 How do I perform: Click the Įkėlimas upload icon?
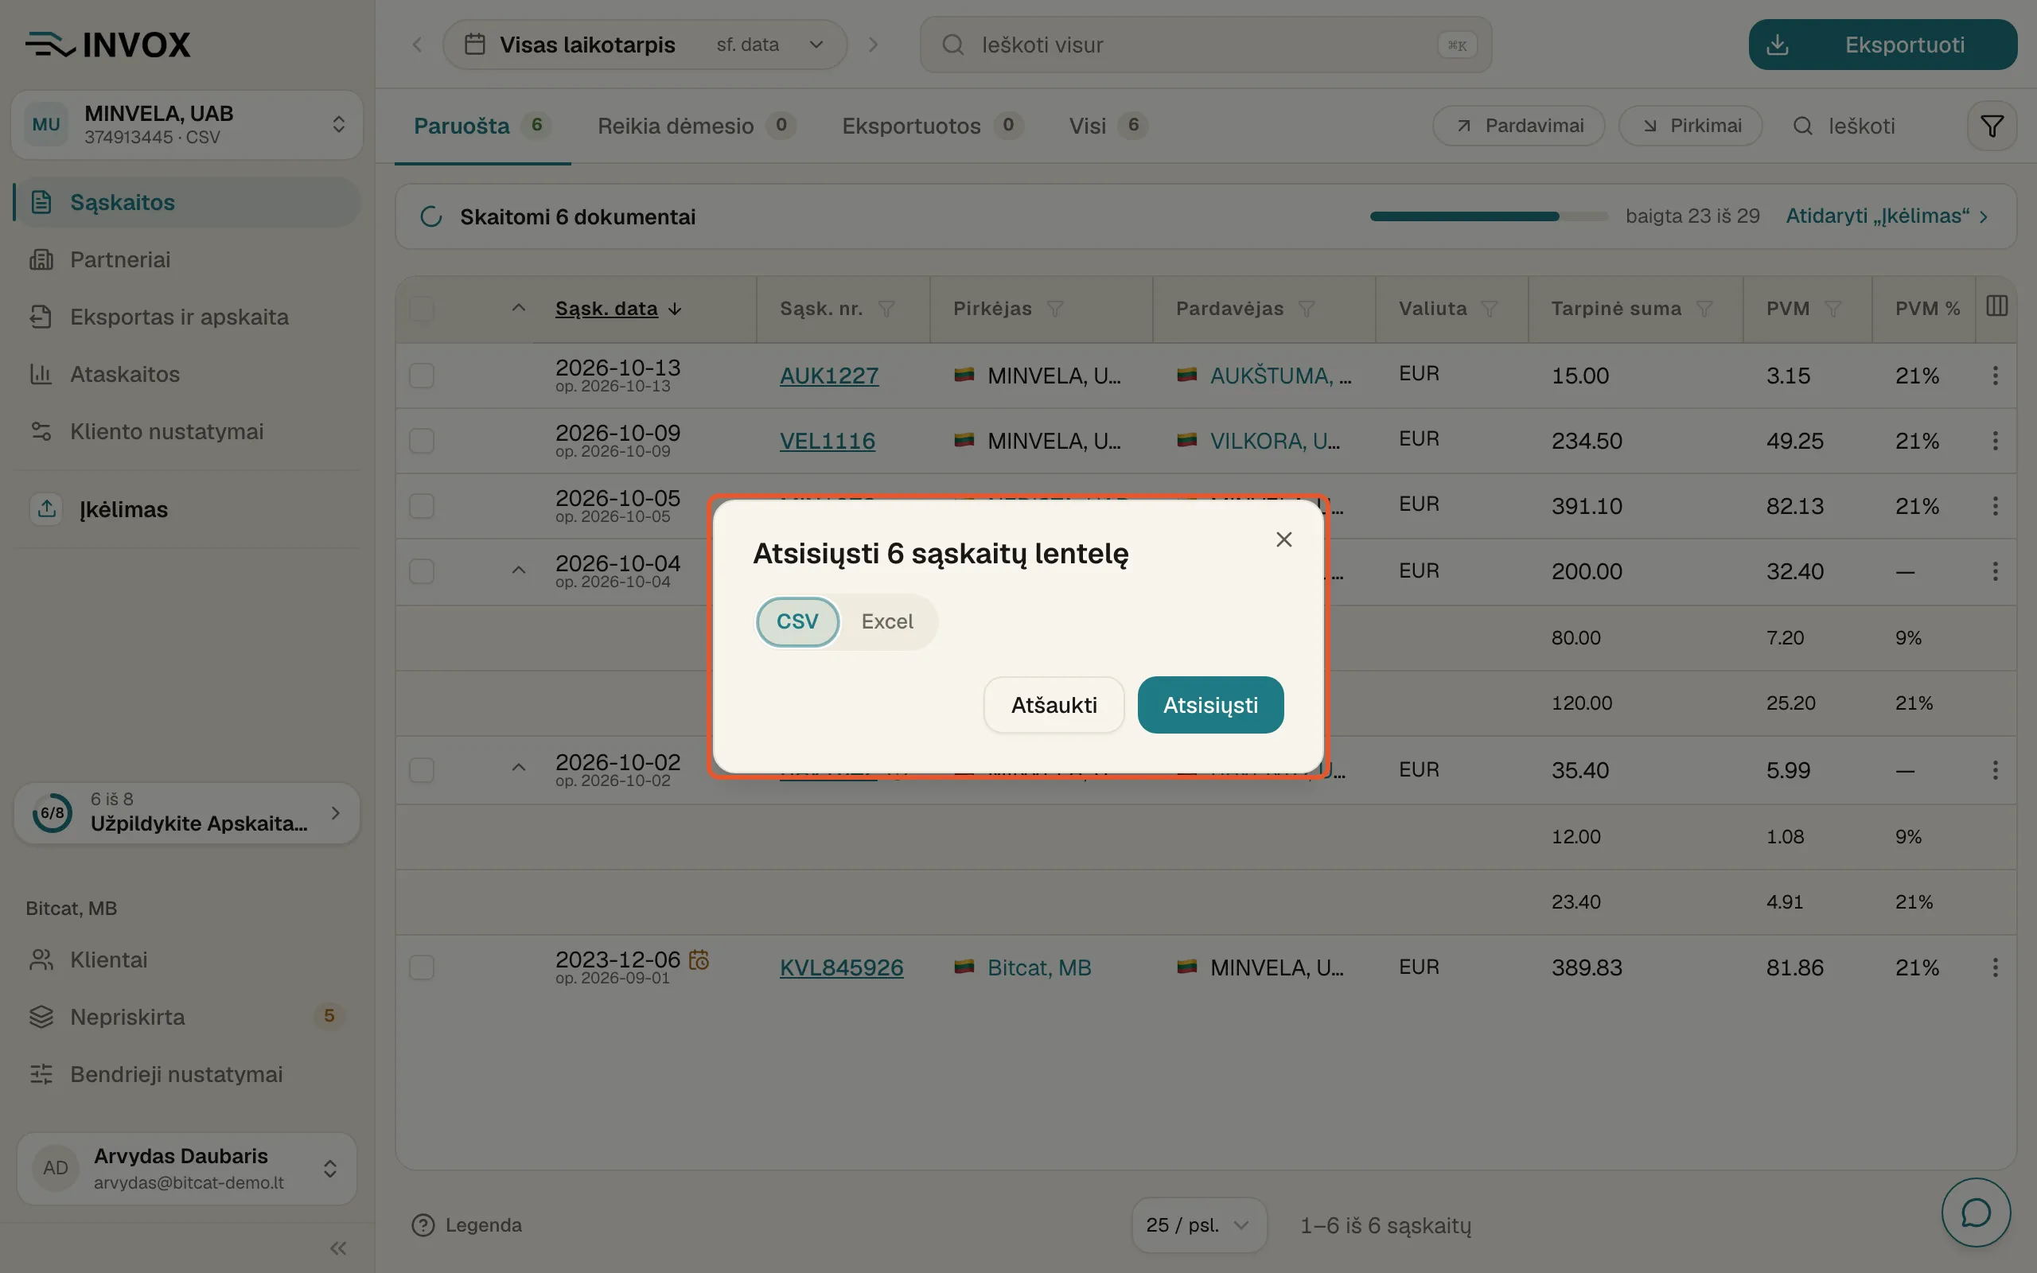[x=47, y=508]
